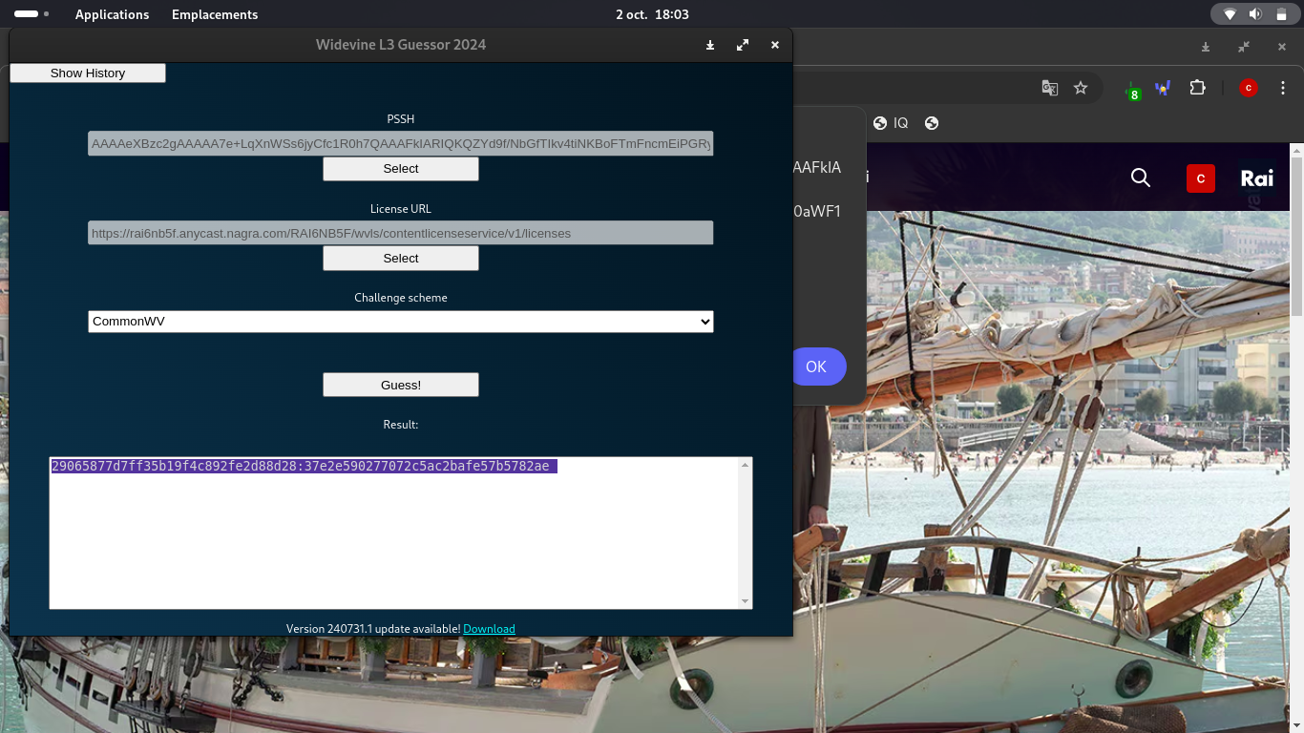This screenshot has width=1304, height=733.
Task: Click the translate page icon in address bar
Action: 1049,88
